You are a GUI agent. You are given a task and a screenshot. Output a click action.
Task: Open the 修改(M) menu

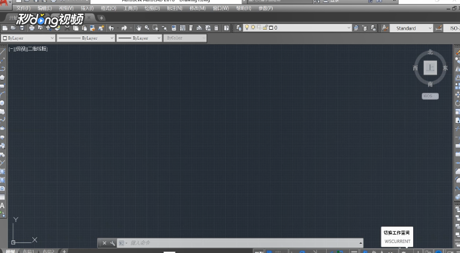197,8
